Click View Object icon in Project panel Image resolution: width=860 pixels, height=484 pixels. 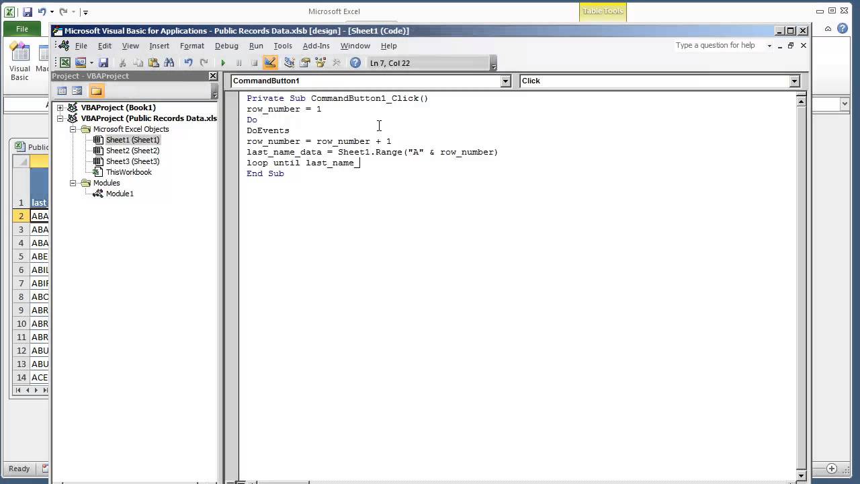(77, 91)
